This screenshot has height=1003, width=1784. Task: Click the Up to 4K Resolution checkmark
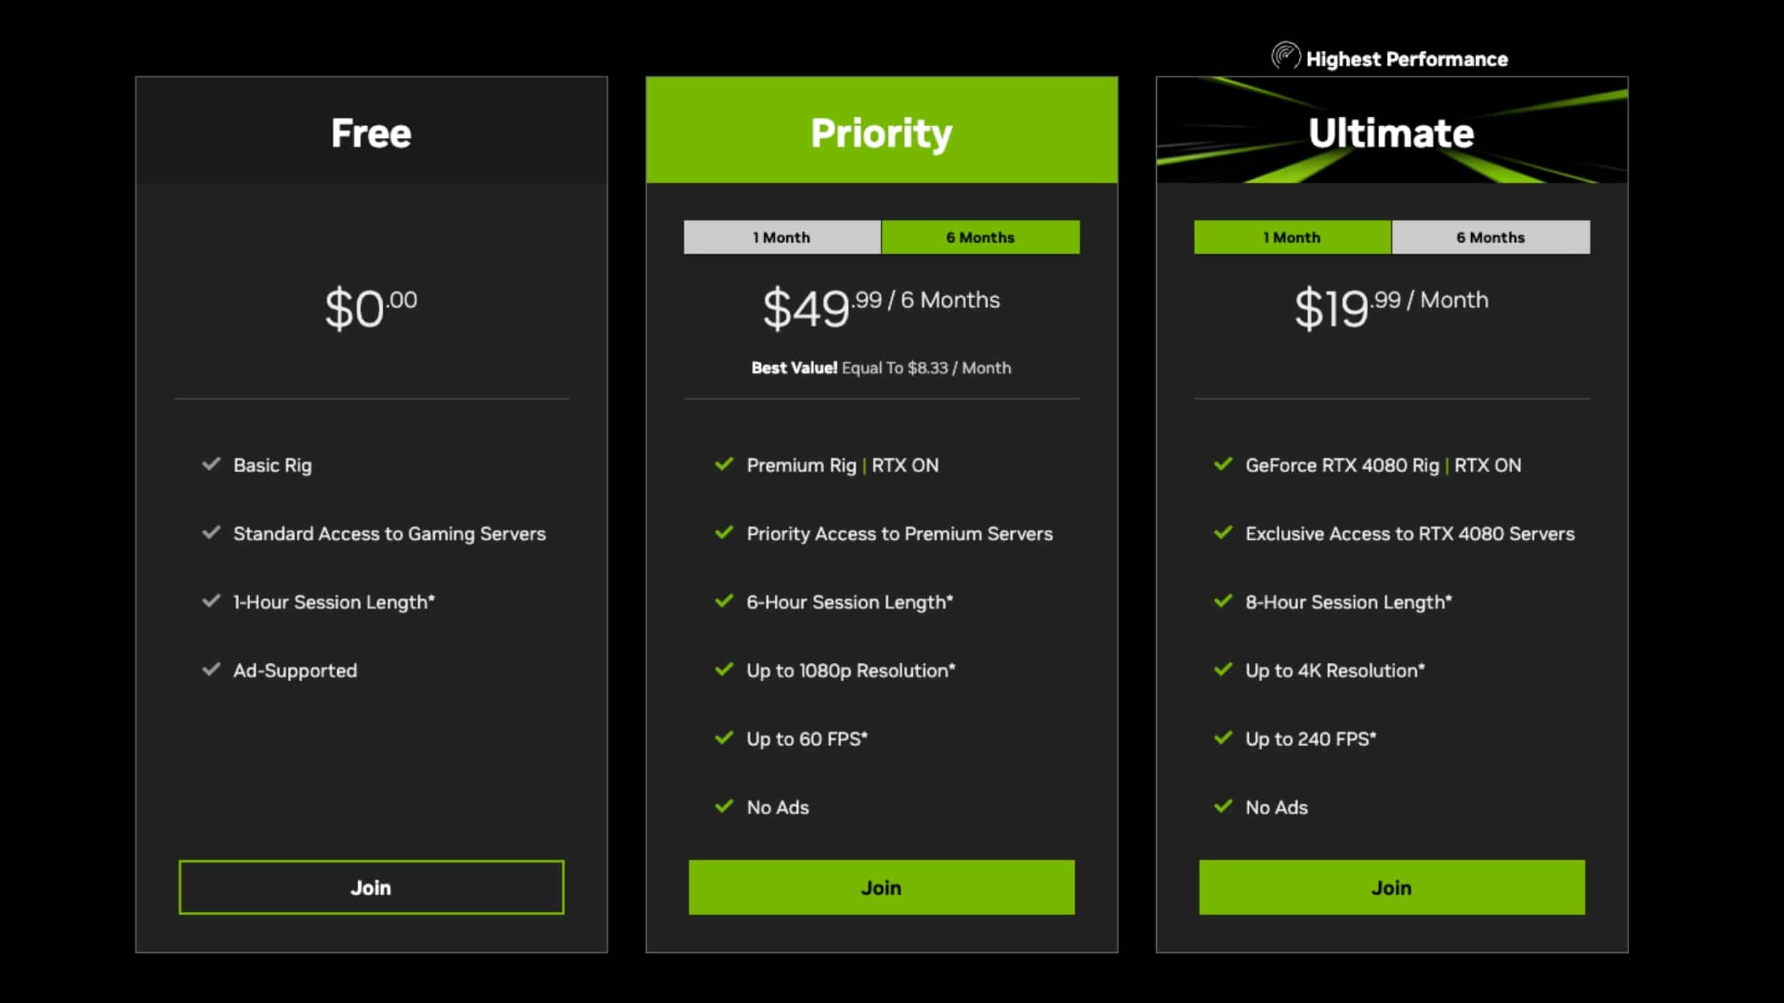[x=1222, y=670]
